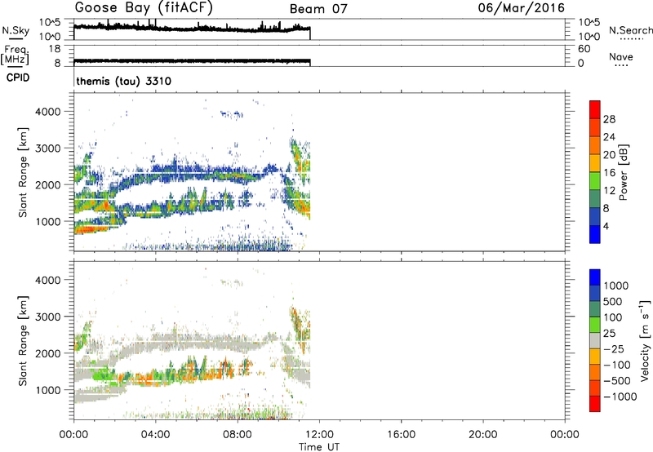Click the '3000' tick of the velocity panel
653x452 pixels.
48,317
